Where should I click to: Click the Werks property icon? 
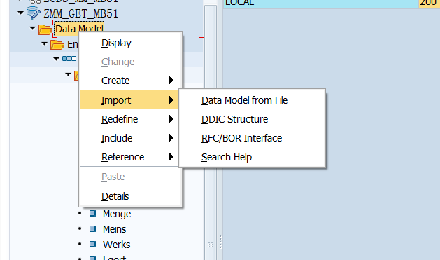tap(92, 244)
